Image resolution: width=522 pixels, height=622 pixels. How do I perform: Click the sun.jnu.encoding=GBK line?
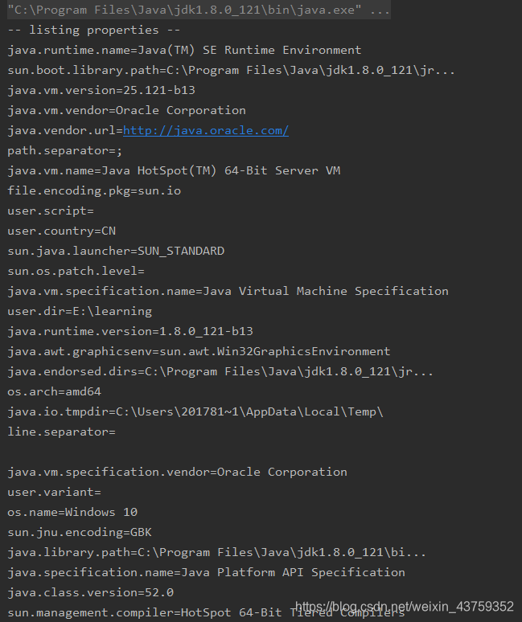coord(80,532)
